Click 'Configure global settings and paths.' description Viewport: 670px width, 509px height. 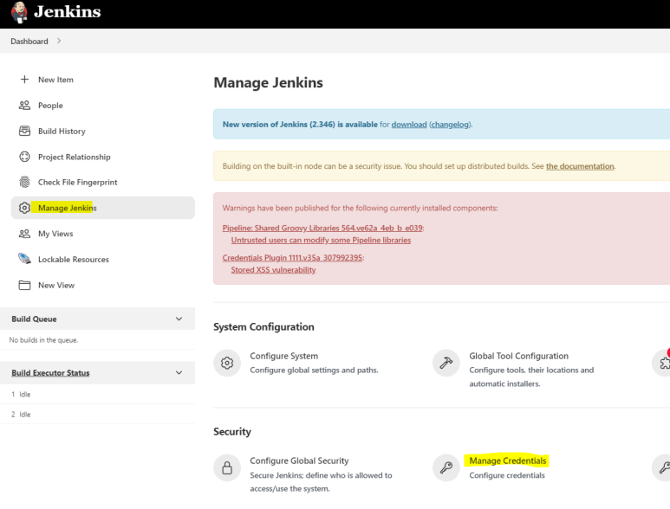[314, 370]
